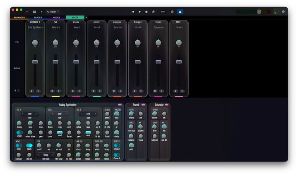Viewport: 298px width, 175px height.
Task: Solo the MIDI 1 track
Action: [x=182, y=91]
